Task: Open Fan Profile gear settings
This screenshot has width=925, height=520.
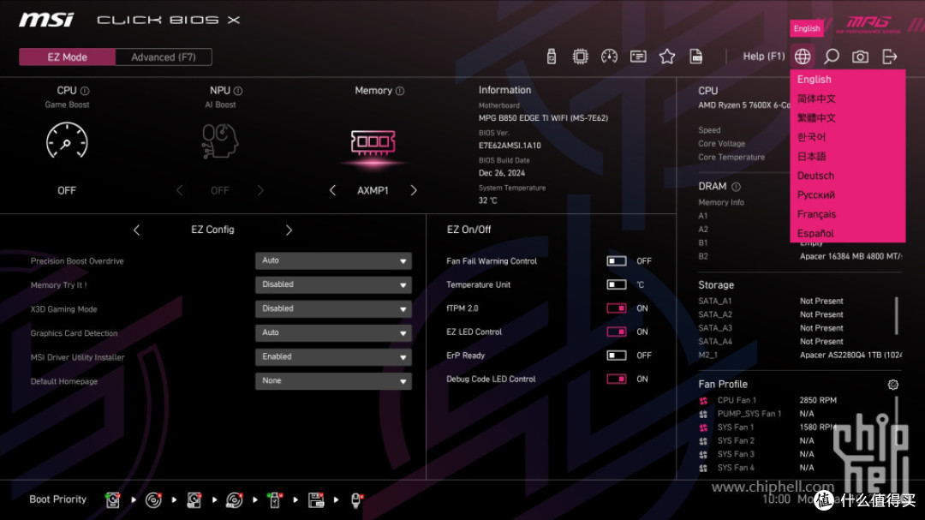Action: tap(893, 385)
